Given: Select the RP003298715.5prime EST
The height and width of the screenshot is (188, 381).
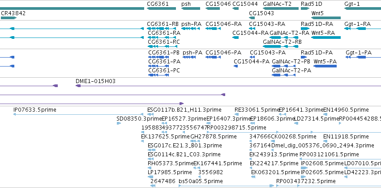Looking at the screenshot, I should 294,132.
